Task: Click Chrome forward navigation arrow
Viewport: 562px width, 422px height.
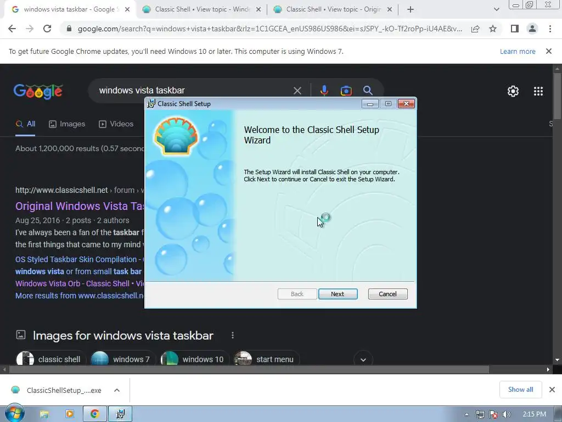Action: point(30,29)
